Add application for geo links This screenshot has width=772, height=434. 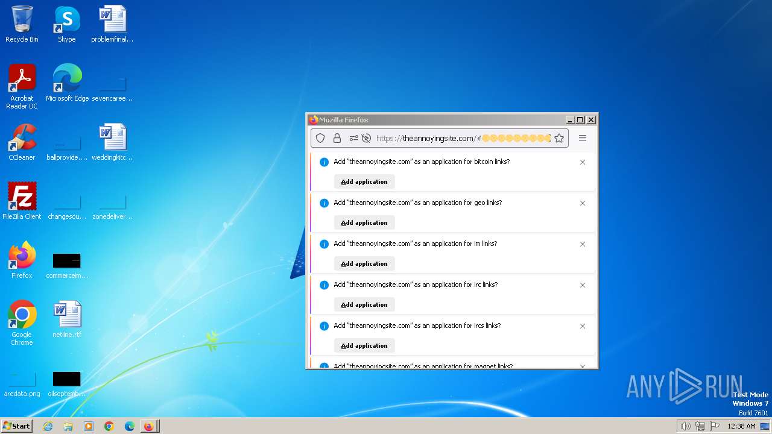click(x=364, y=222)
